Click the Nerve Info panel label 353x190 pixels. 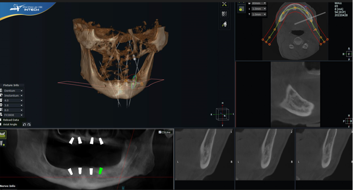tap(8, 186)
